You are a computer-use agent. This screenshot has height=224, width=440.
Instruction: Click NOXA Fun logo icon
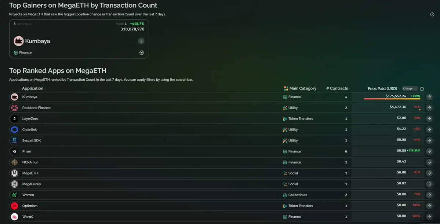coord(14,162)
